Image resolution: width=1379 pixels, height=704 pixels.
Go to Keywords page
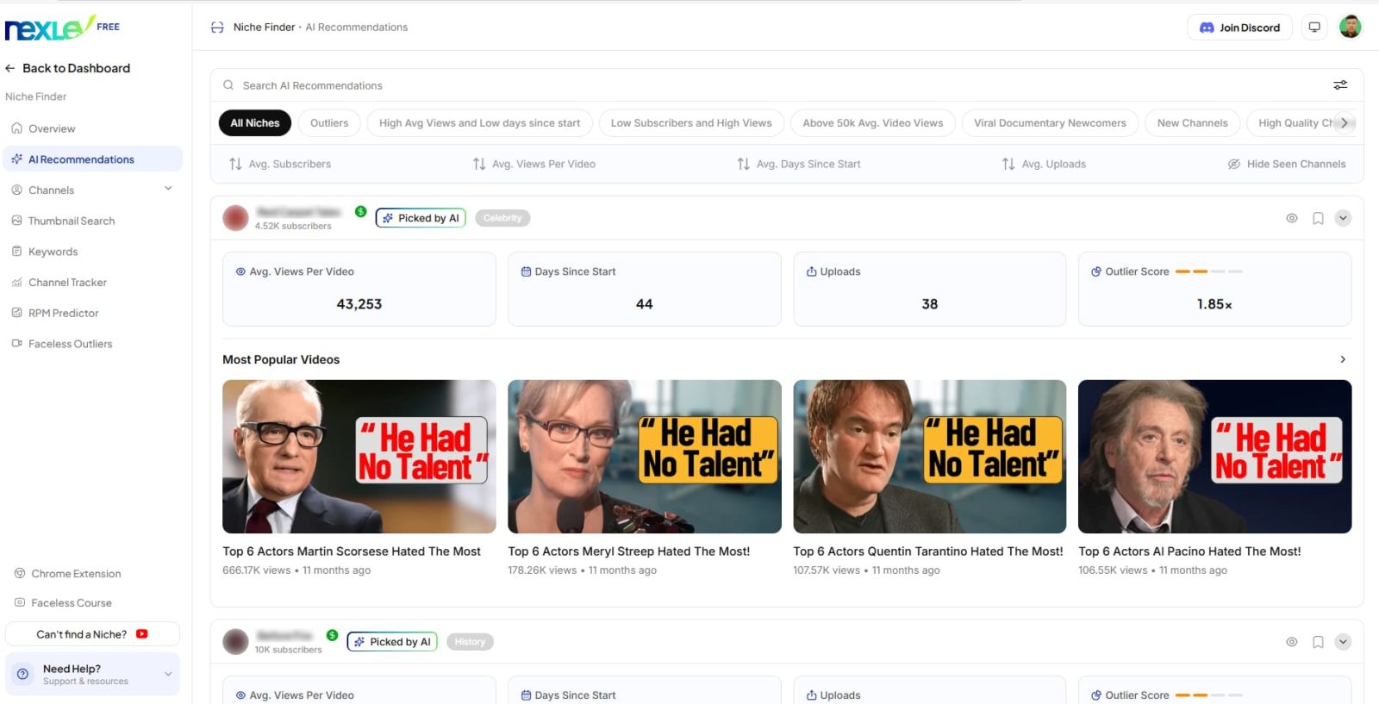pyautogui.click(x=92, y=252)
